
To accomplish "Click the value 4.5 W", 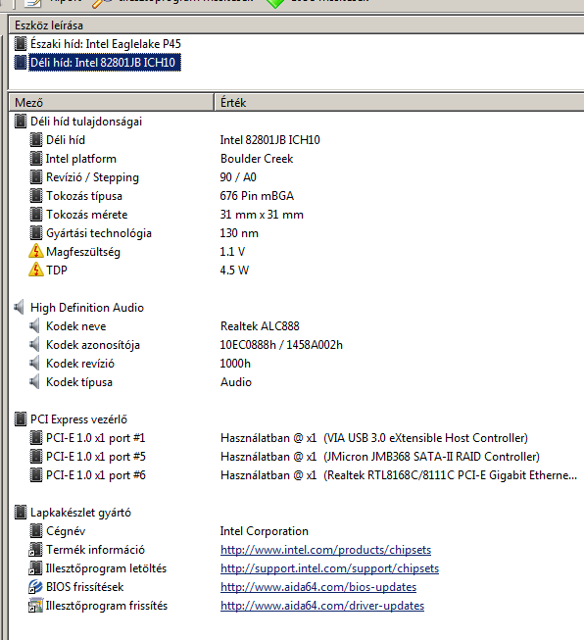I will pyautogui.click(x=234, y=271).
